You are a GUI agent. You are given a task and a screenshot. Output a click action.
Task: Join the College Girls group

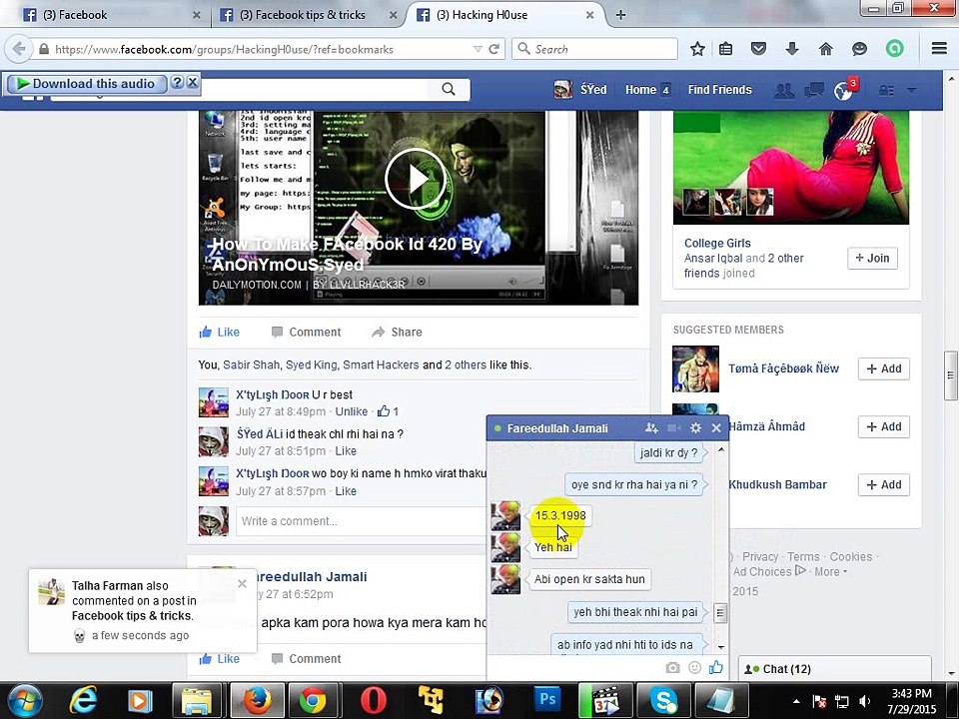[872, 258]
